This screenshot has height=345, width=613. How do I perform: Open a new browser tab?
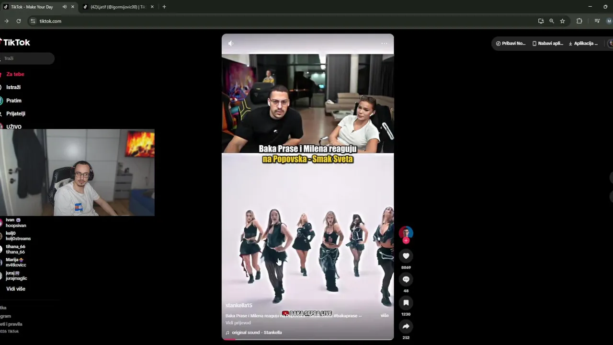point(164,7)
